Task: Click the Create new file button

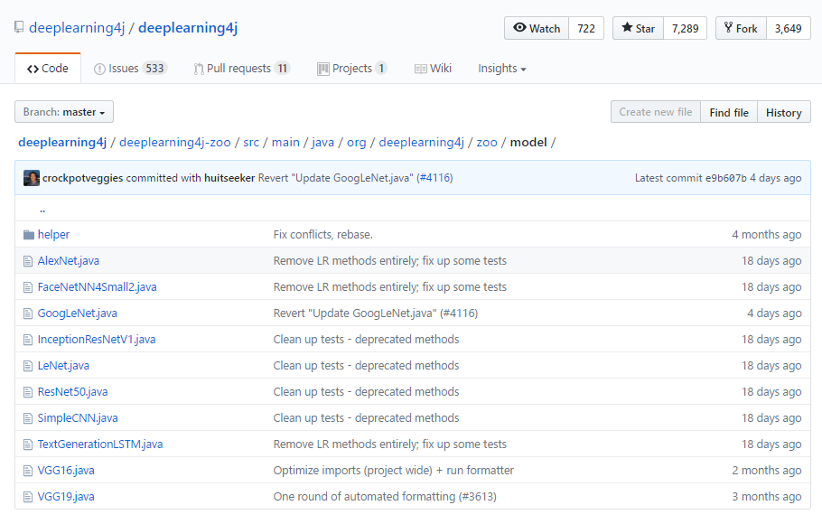Action: point(655,112)
